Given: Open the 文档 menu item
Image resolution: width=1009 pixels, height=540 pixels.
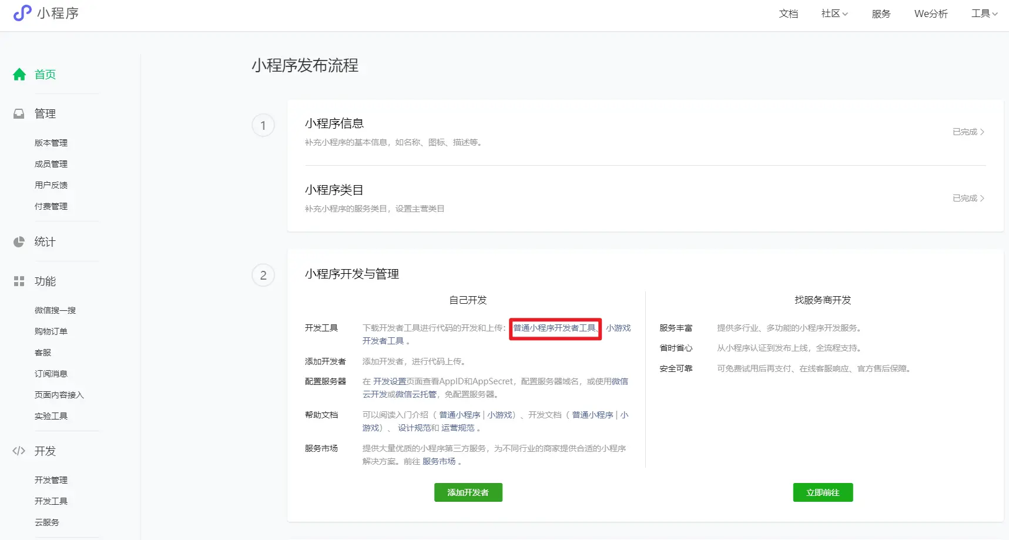Looking at the screenshot, I should [788, 14].
